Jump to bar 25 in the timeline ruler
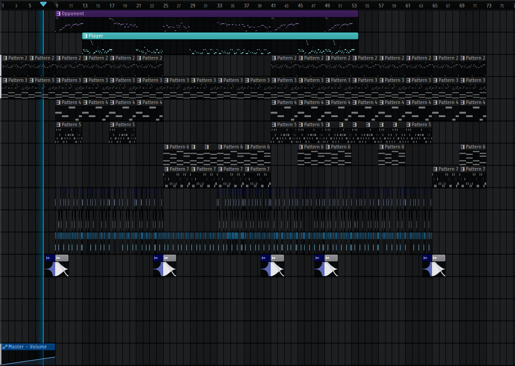The image size is (515, 366). pyautogui.click(x=165, y=6)
